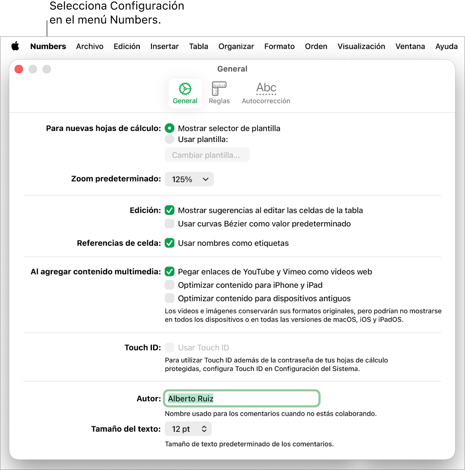Open the comment text size dropdown
The height and width of the screenshot is (470, 465).
188,429
